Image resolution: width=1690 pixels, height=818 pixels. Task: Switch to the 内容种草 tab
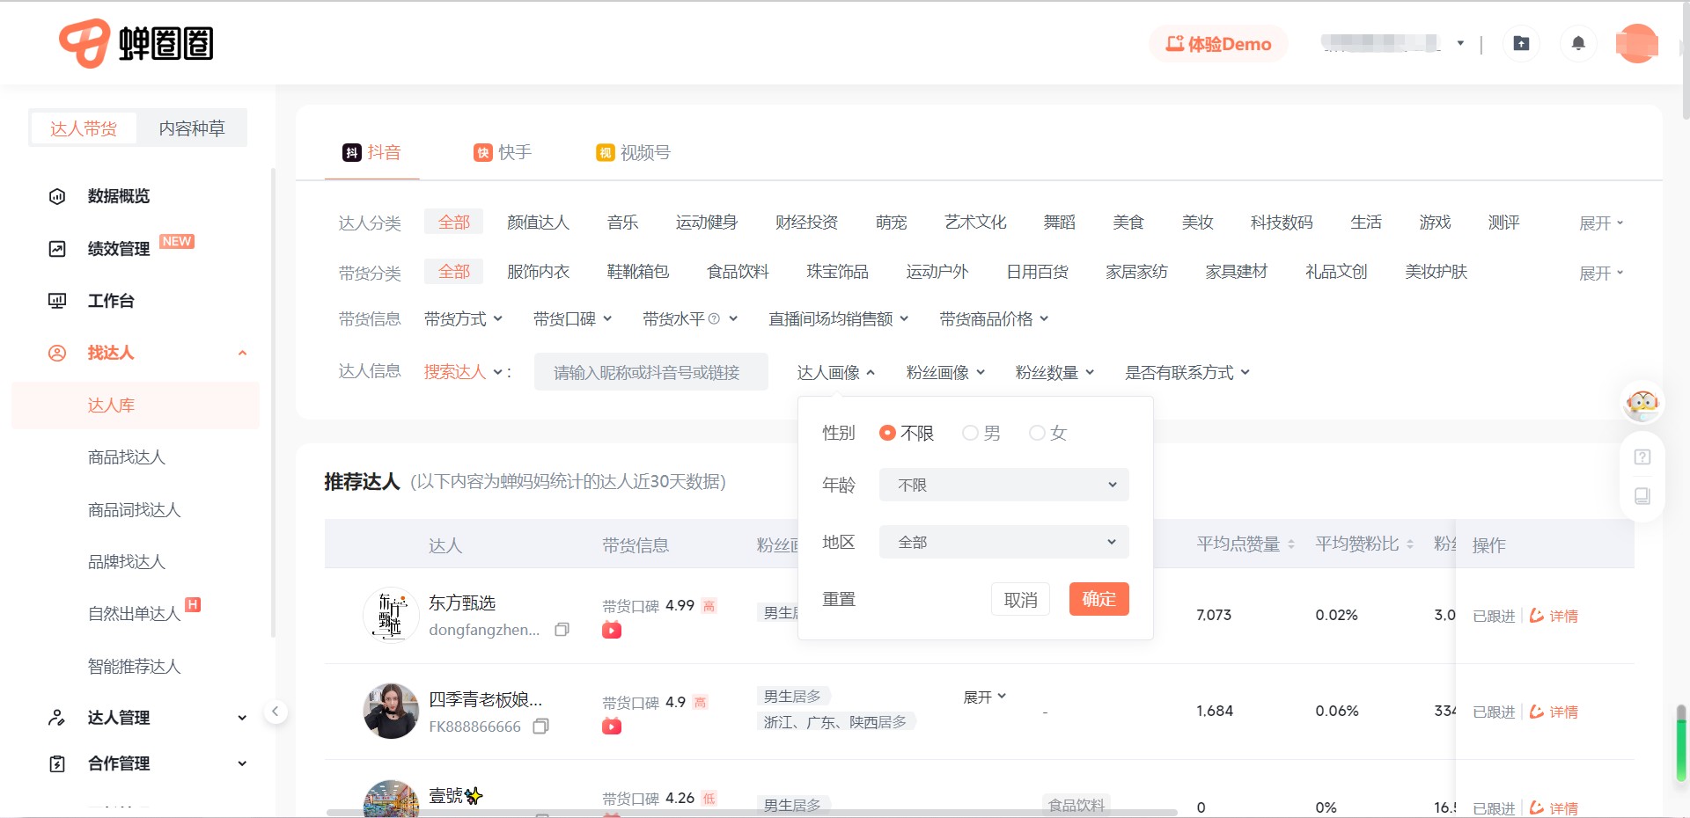point(192,128)
